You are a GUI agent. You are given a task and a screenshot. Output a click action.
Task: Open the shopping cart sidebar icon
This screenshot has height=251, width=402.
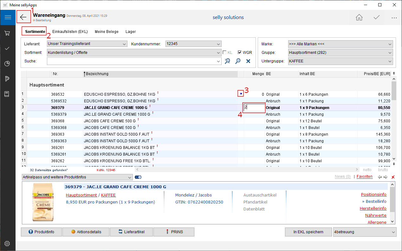click(x=8, y=33)
